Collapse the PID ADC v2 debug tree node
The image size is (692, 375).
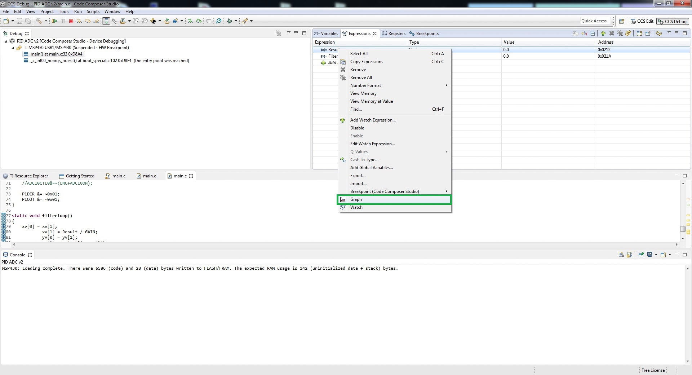6,41
